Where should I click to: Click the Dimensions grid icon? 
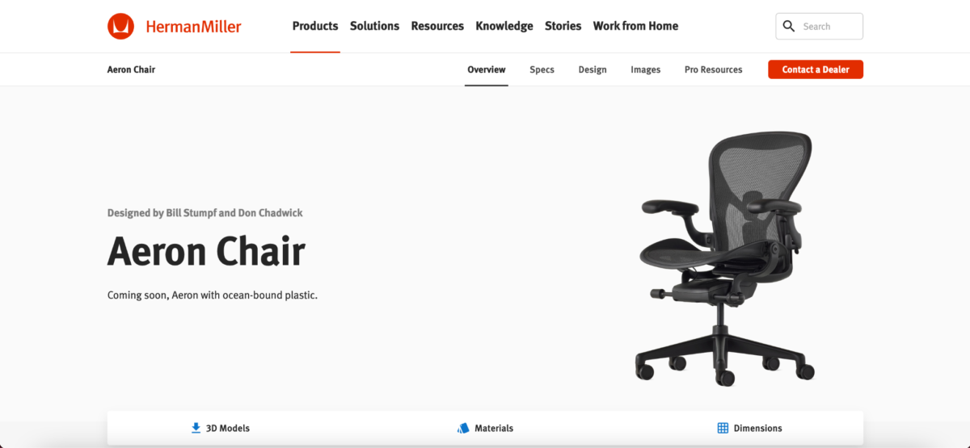pyautogui.click(x=723, y=428)
